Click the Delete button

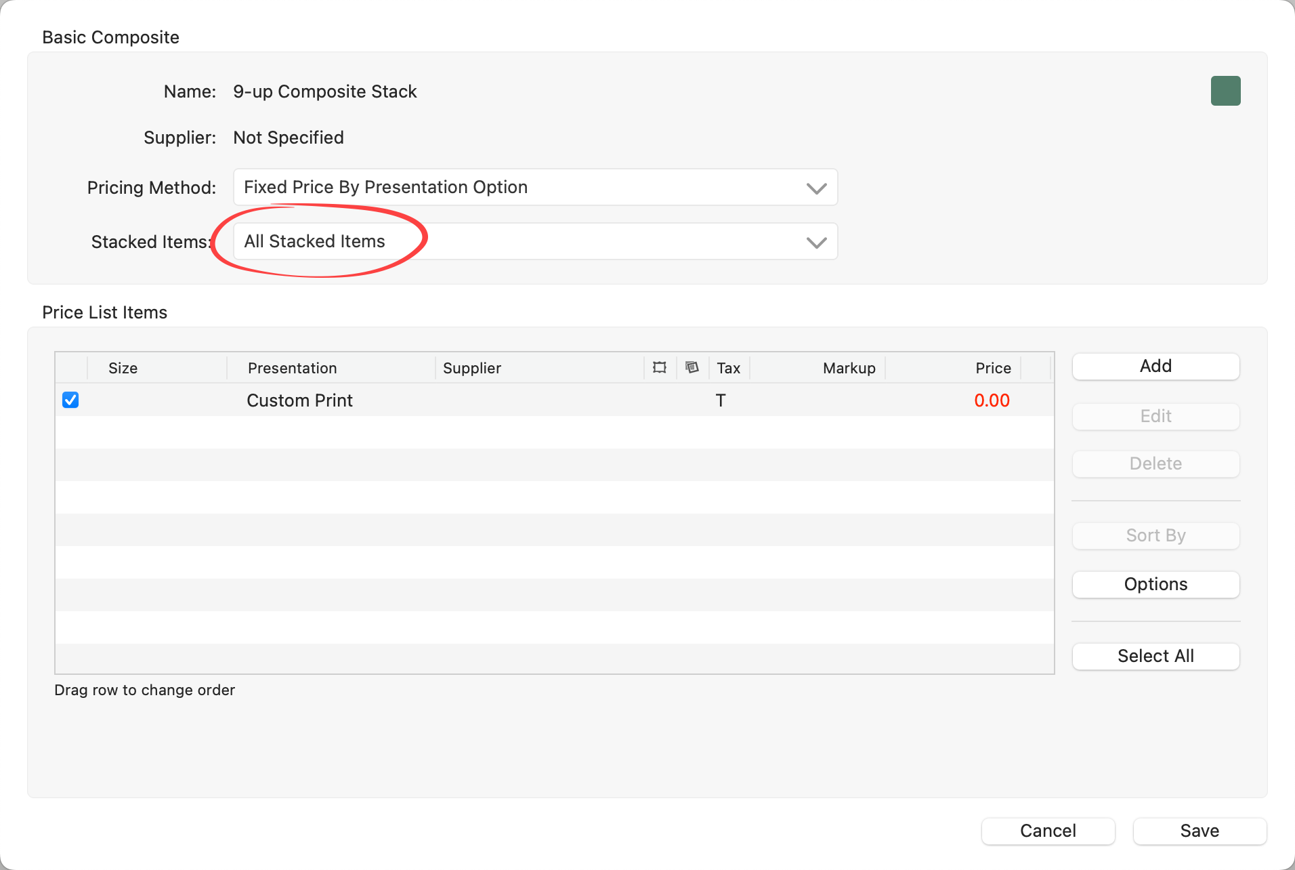coord(1155,463)
